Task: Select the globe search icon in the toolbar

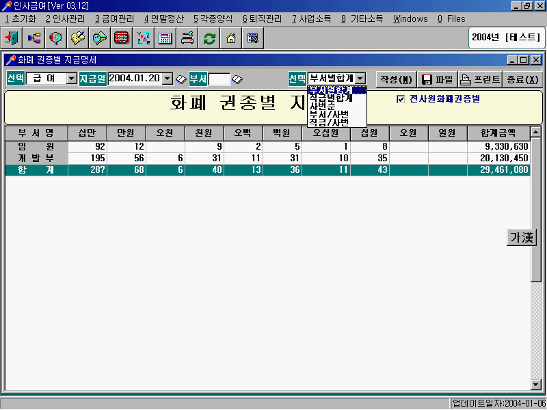Action: click(x=57, y=38)
